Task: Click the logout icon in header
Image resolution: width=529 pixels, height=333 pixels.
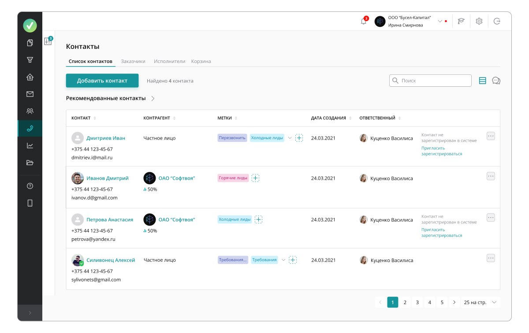Action: click(497, 21)
